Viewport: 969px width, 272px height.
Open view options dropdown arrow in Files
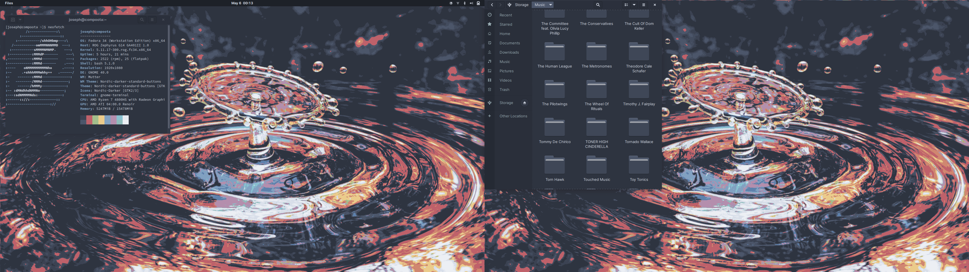pyautogui.click(x=634, y=5)
